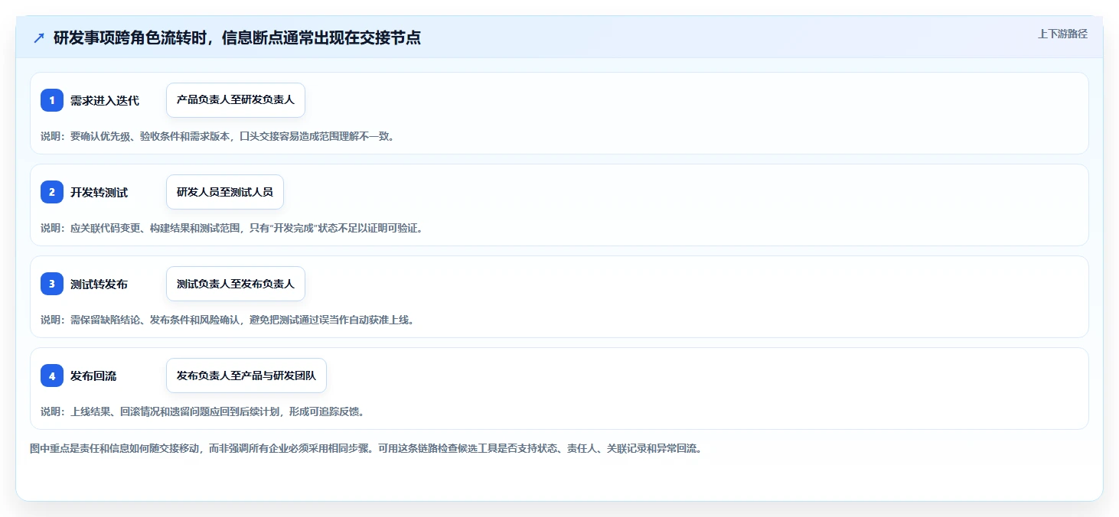This screenshot has width=1119, height=517.
Task: Click the heading 研发事项跨角色流转时
Action: tap(237, 38)
